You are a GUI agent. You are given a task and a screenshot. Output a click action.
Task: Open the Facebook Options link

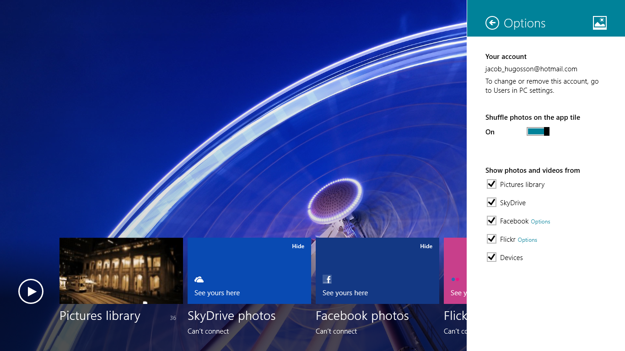[x=540, y=222]
